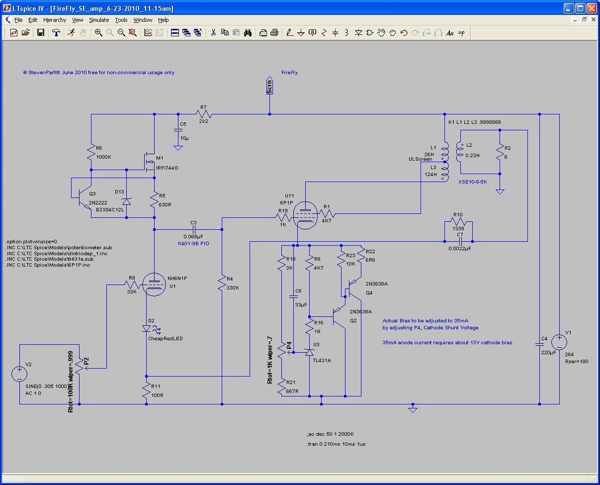Select the BZX84C12L zener label
Image resolution: width=600 pixels, height=485 pixels.
point(110,210)
